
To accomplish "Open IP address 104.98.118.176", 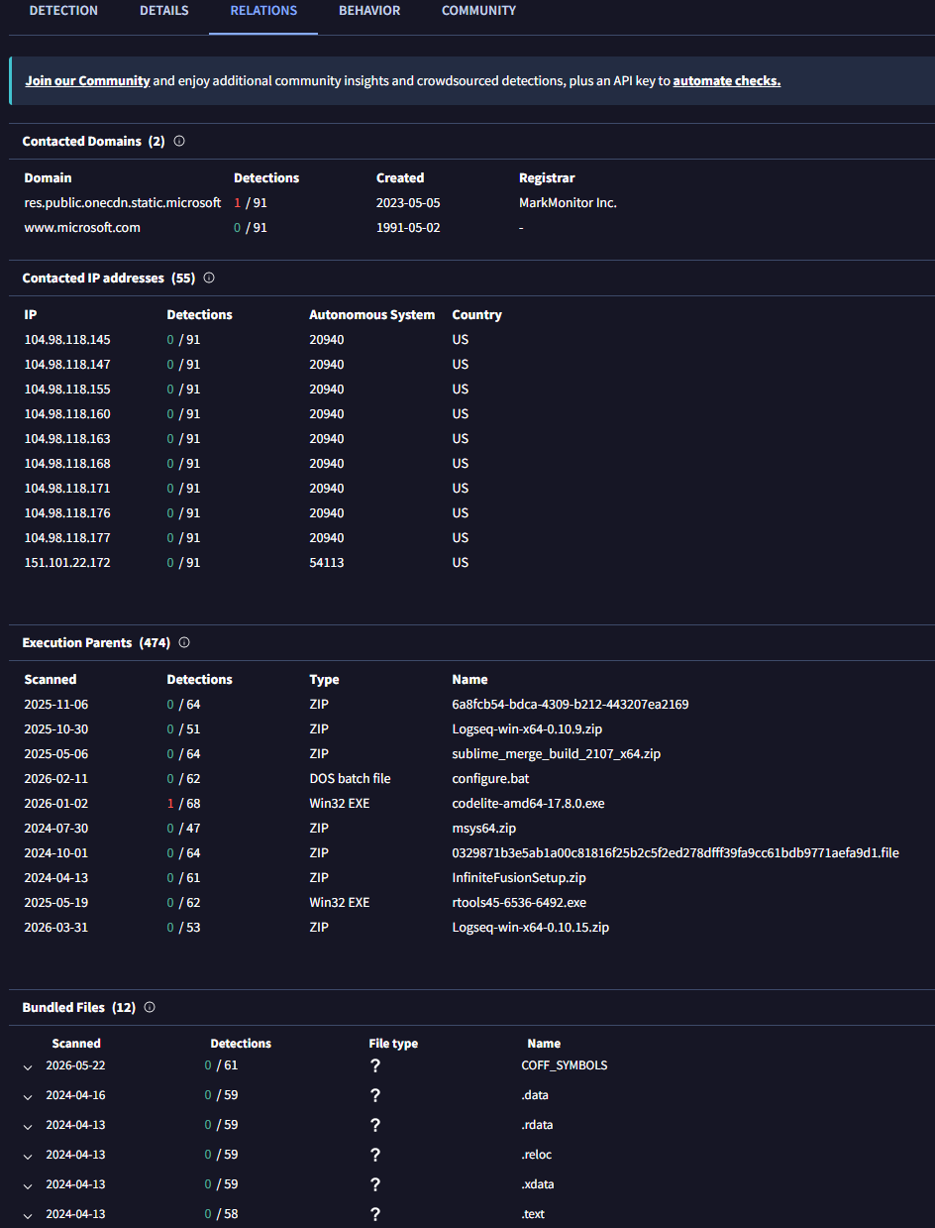I will click(x=67, y=512).
